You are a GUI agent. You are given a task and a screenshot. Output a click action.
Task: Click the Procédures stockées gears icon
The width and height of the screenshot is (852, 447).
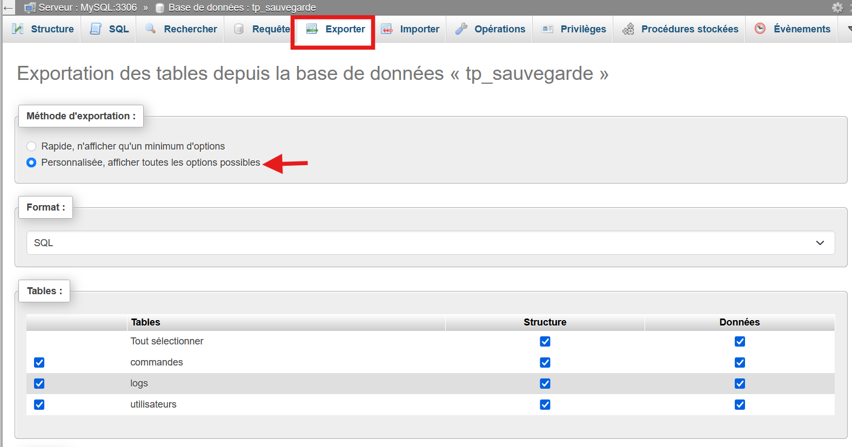[628, 29]
